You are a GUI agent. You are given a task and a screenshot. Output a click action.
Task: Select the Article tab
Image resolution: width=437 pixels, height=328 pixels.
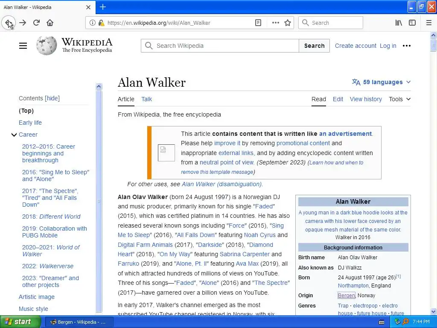(126, 99)
